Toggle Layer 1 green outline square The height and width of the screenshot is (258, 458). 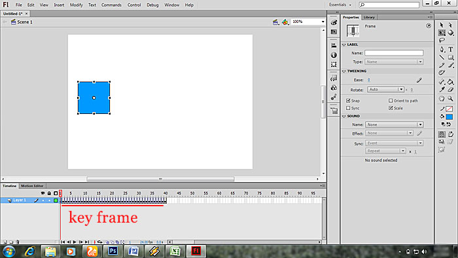coord(56,200)
